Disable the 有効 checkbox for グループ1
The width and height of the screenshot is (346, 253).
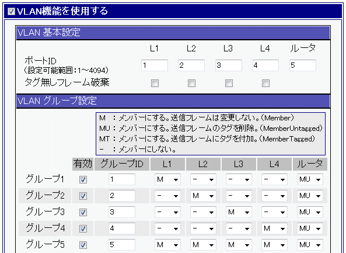83,179
